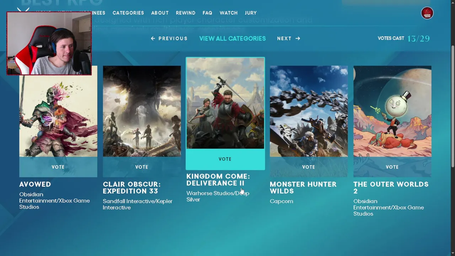Select The Outer Worlds 2 cover art

pyautogui.click(x=392, y=111)
